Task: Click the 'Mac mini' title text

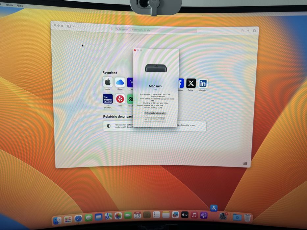Action: tap(155, 86)
